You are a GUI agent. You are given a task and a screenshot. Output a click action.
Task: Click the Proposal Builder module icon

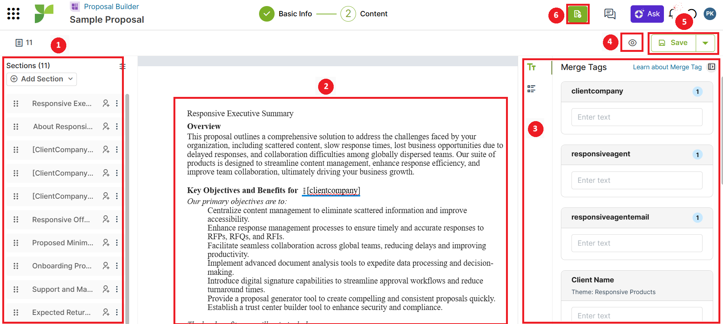point(75,6)
